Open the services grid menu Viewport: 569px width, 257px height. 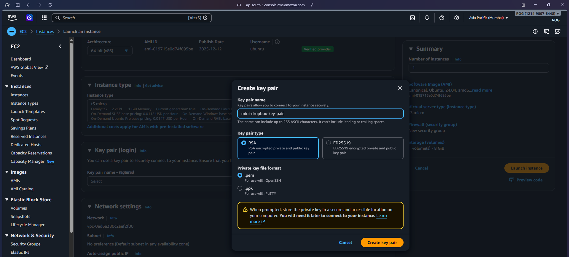point(44,18)
